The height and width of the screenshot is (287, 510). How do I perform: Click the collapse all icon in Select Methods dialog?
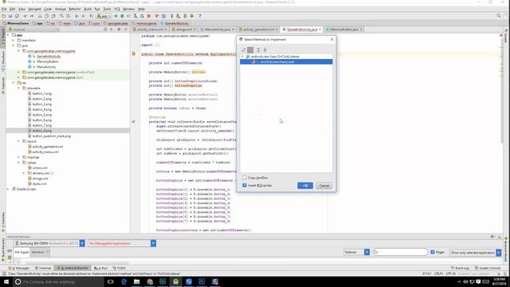(265, 49)
